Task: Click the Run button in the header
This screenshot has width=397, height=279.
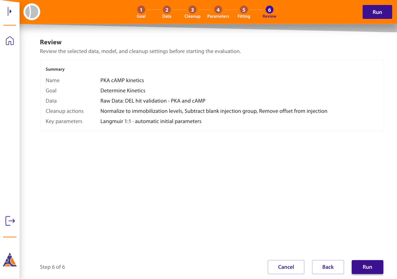Action: point(377,12)
